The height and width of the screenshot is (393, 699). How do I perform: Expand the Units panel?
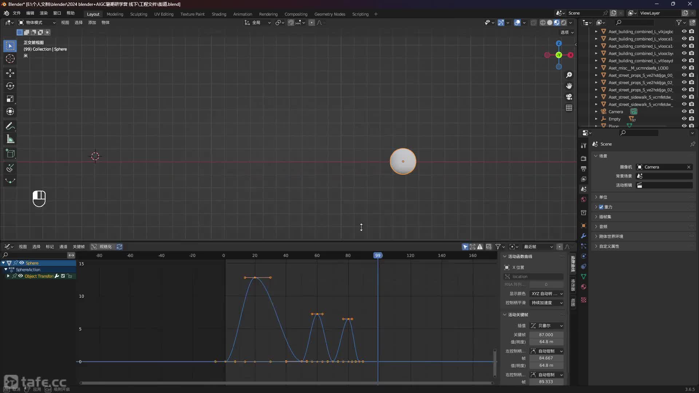[x=603, y=197]
